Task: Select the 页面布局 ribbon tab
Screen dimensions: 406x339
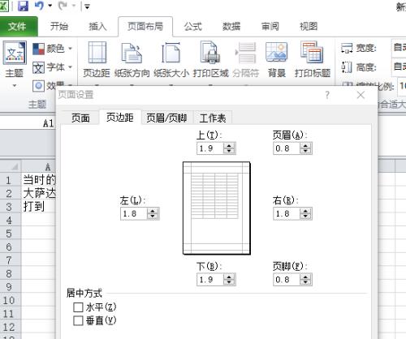Action: click(145, 26)
